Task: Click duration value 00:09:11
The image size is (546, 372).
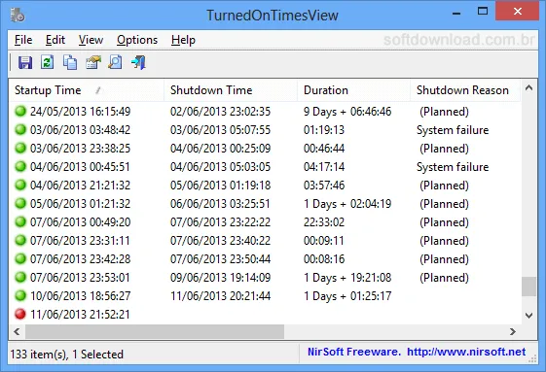Action: point(324,240)
